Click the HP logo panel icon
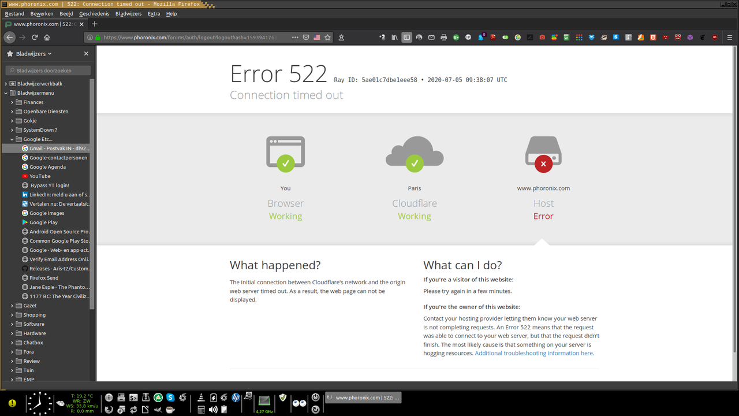This screenshot has height=416, width=739. 236,398
